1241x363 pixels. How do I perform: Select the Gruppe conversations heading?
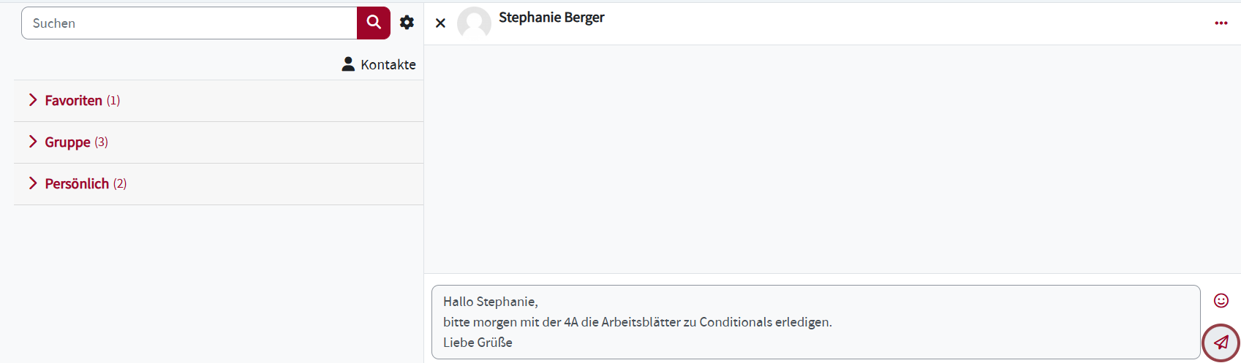point(67,142)
